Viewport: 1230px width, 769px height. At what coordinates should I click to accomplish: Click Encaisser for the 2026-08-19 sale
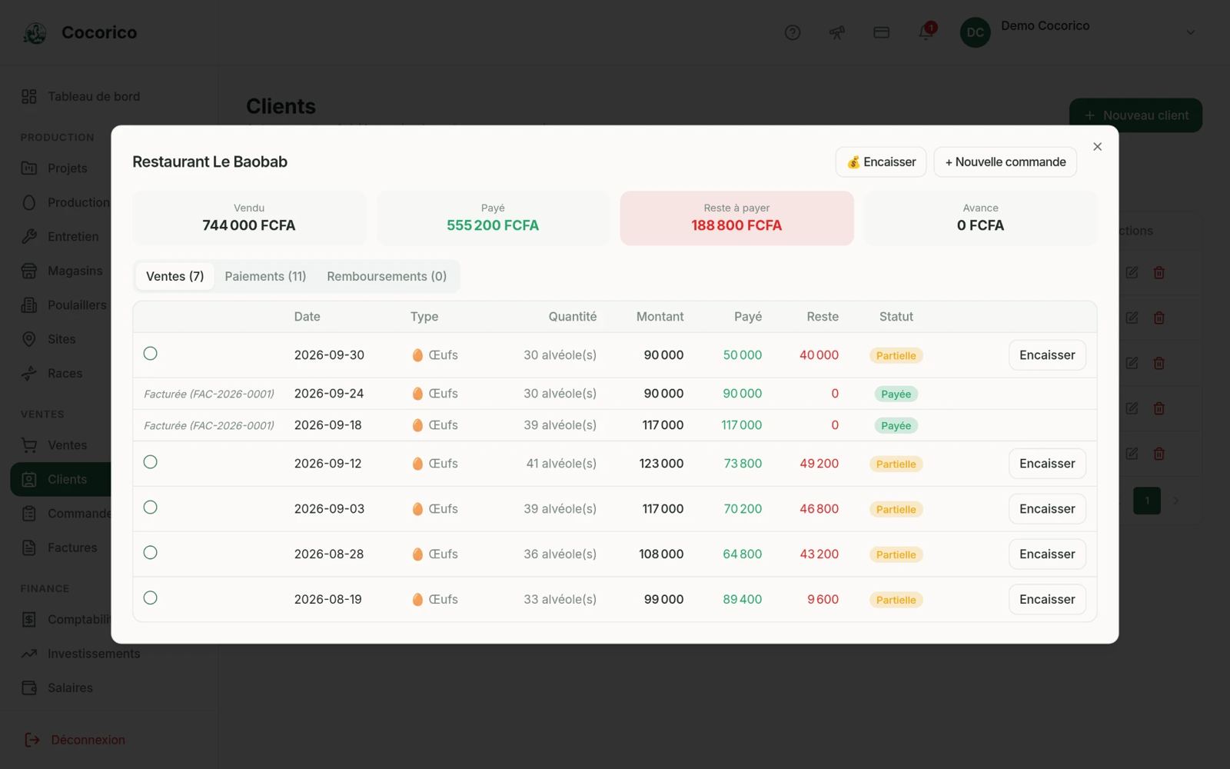click(1047, 600)
